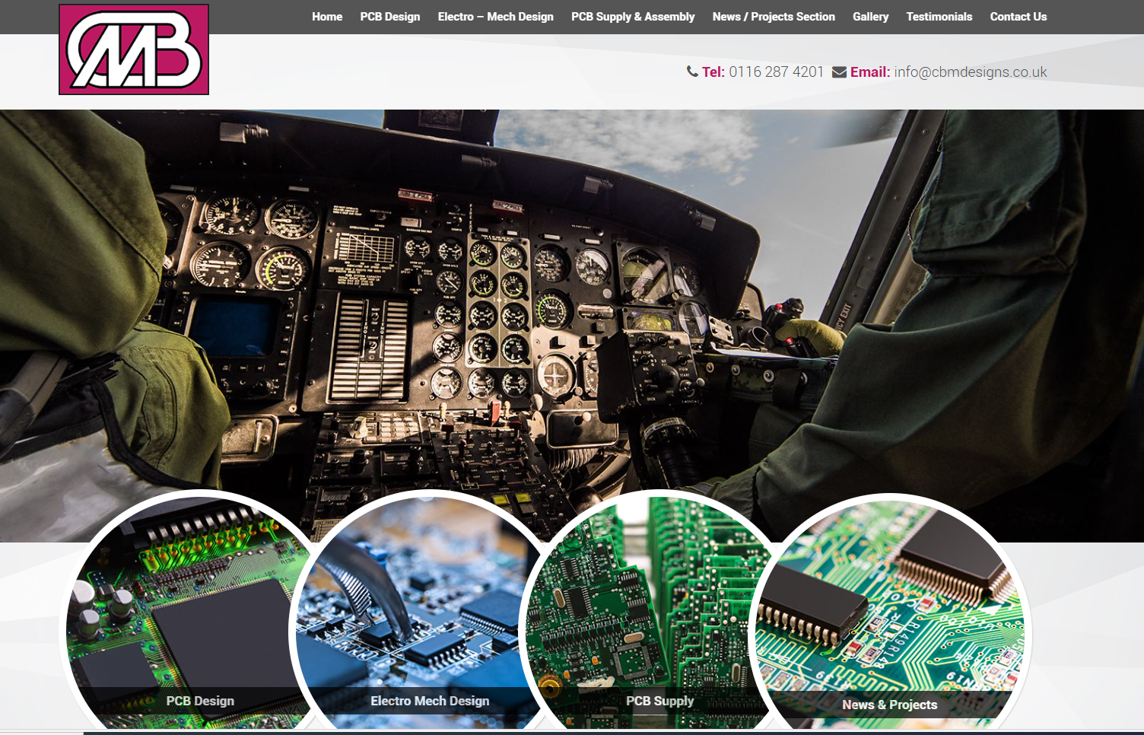Open the Electro – Mech Design menu entry

[x=495, y=16]
